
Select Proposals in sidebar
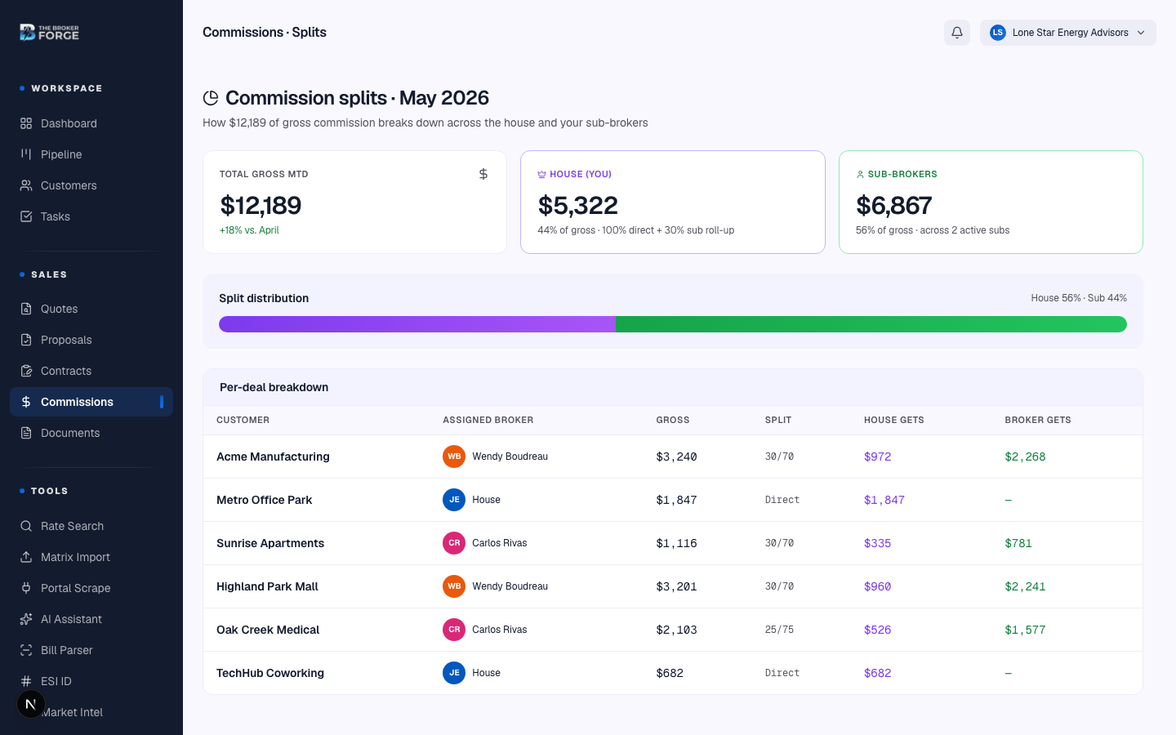coord(91,340)
